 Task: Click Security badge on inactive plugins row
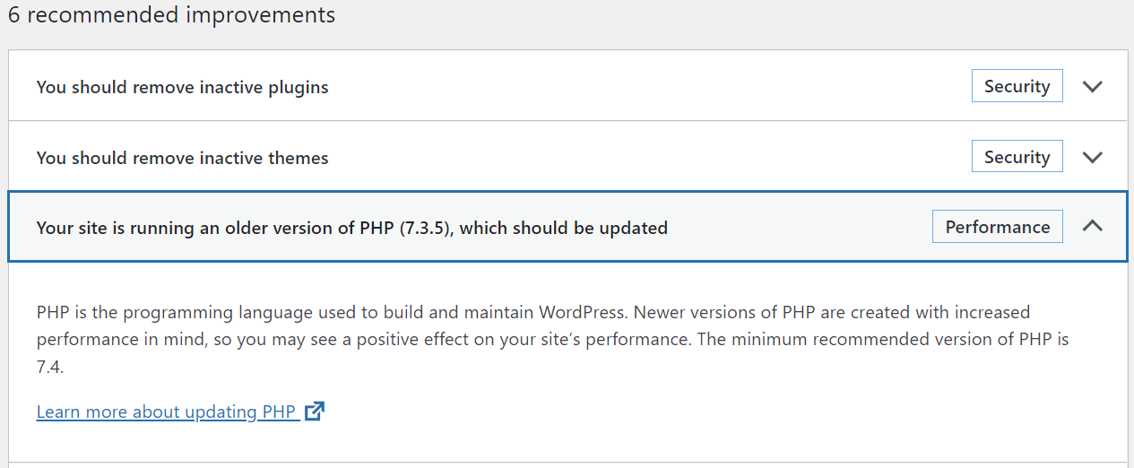(1017, 86)
